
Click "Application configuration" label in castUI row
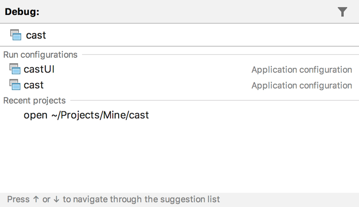(x=302, y=70)
